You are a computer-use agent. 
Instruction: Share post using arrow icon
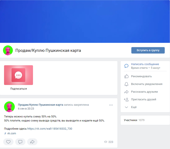tap(32, 142)
